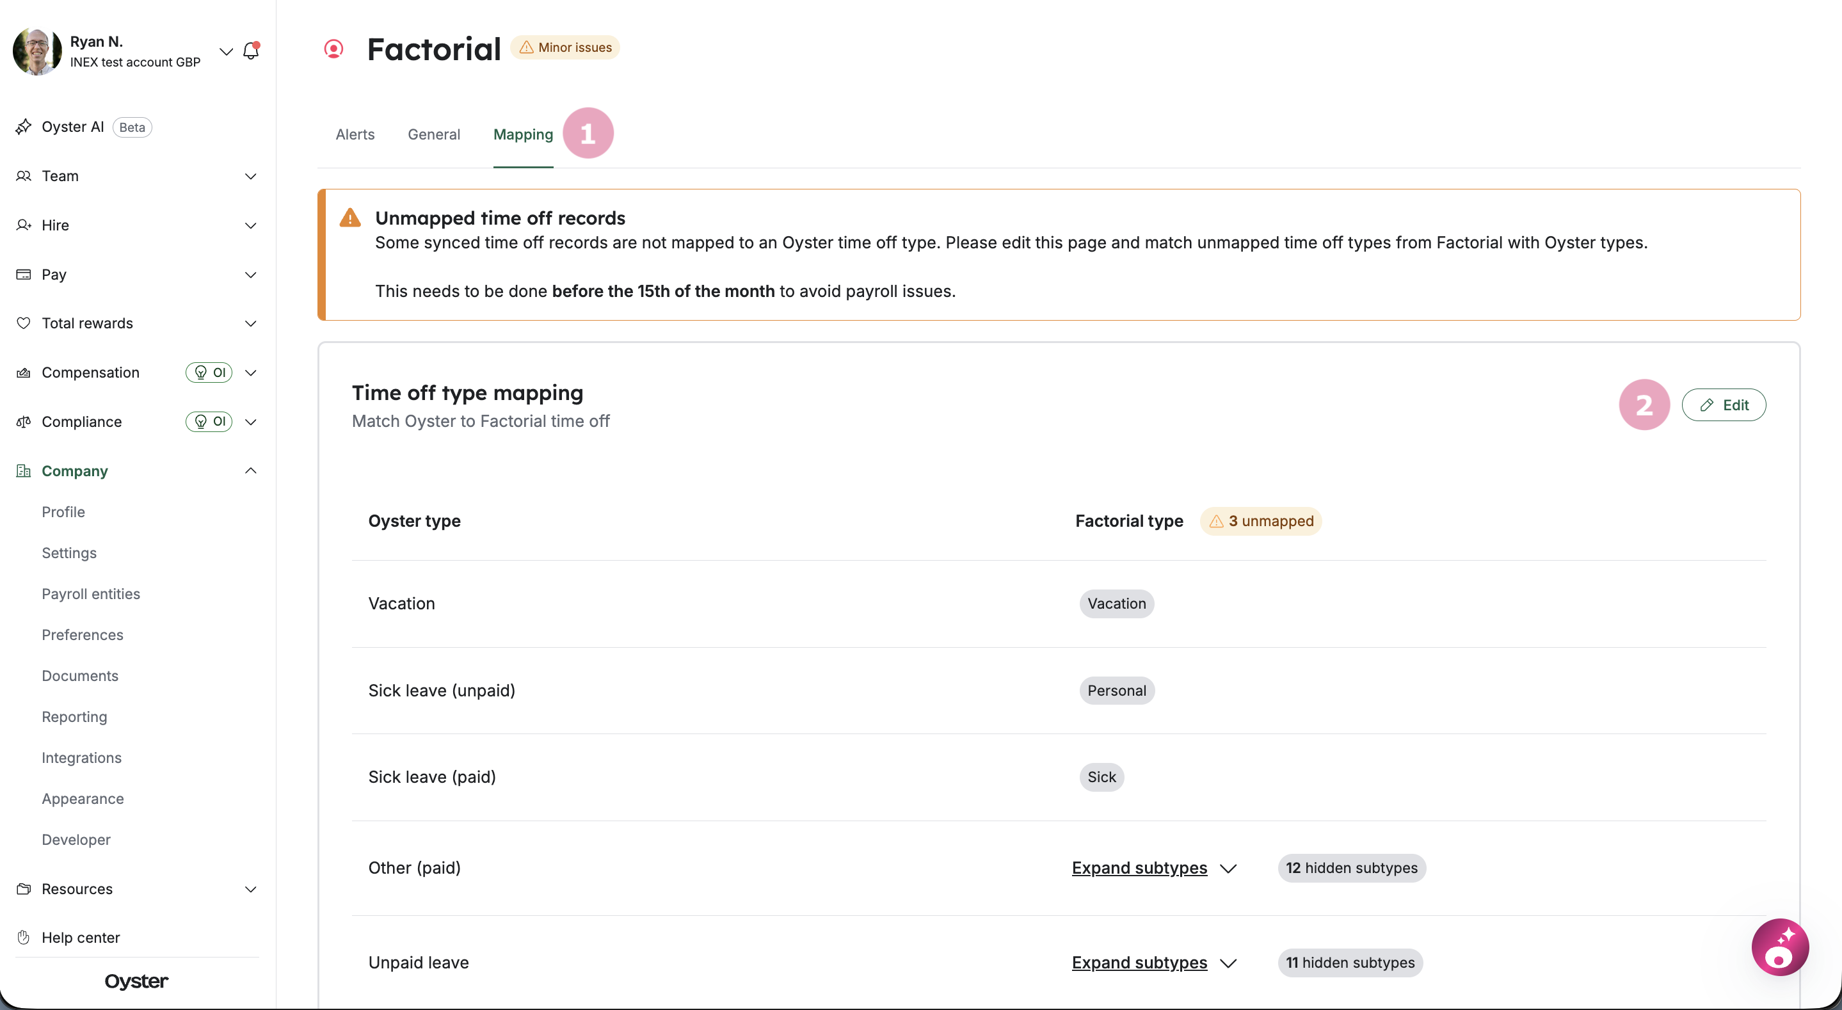The image size is (1842, 1010).
Task: Click the Compensation chart icon
Action: click(24, 373)
